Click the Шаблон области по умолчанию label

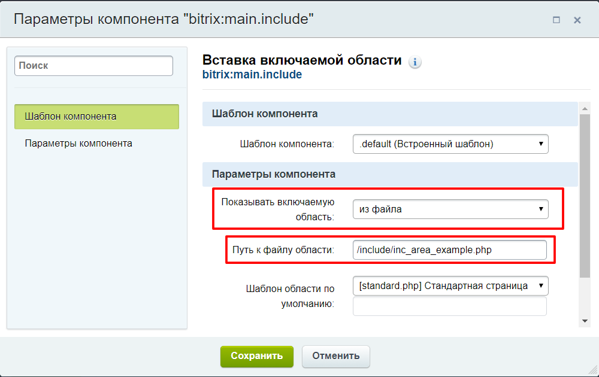tap(290, 296)
